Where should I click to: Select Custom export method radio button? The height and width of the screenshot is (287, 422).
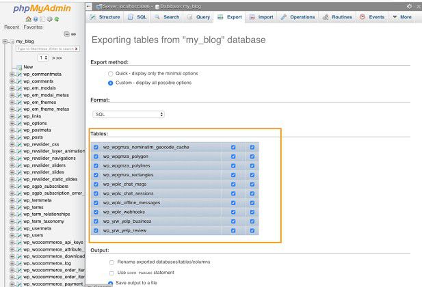(110, 83)
